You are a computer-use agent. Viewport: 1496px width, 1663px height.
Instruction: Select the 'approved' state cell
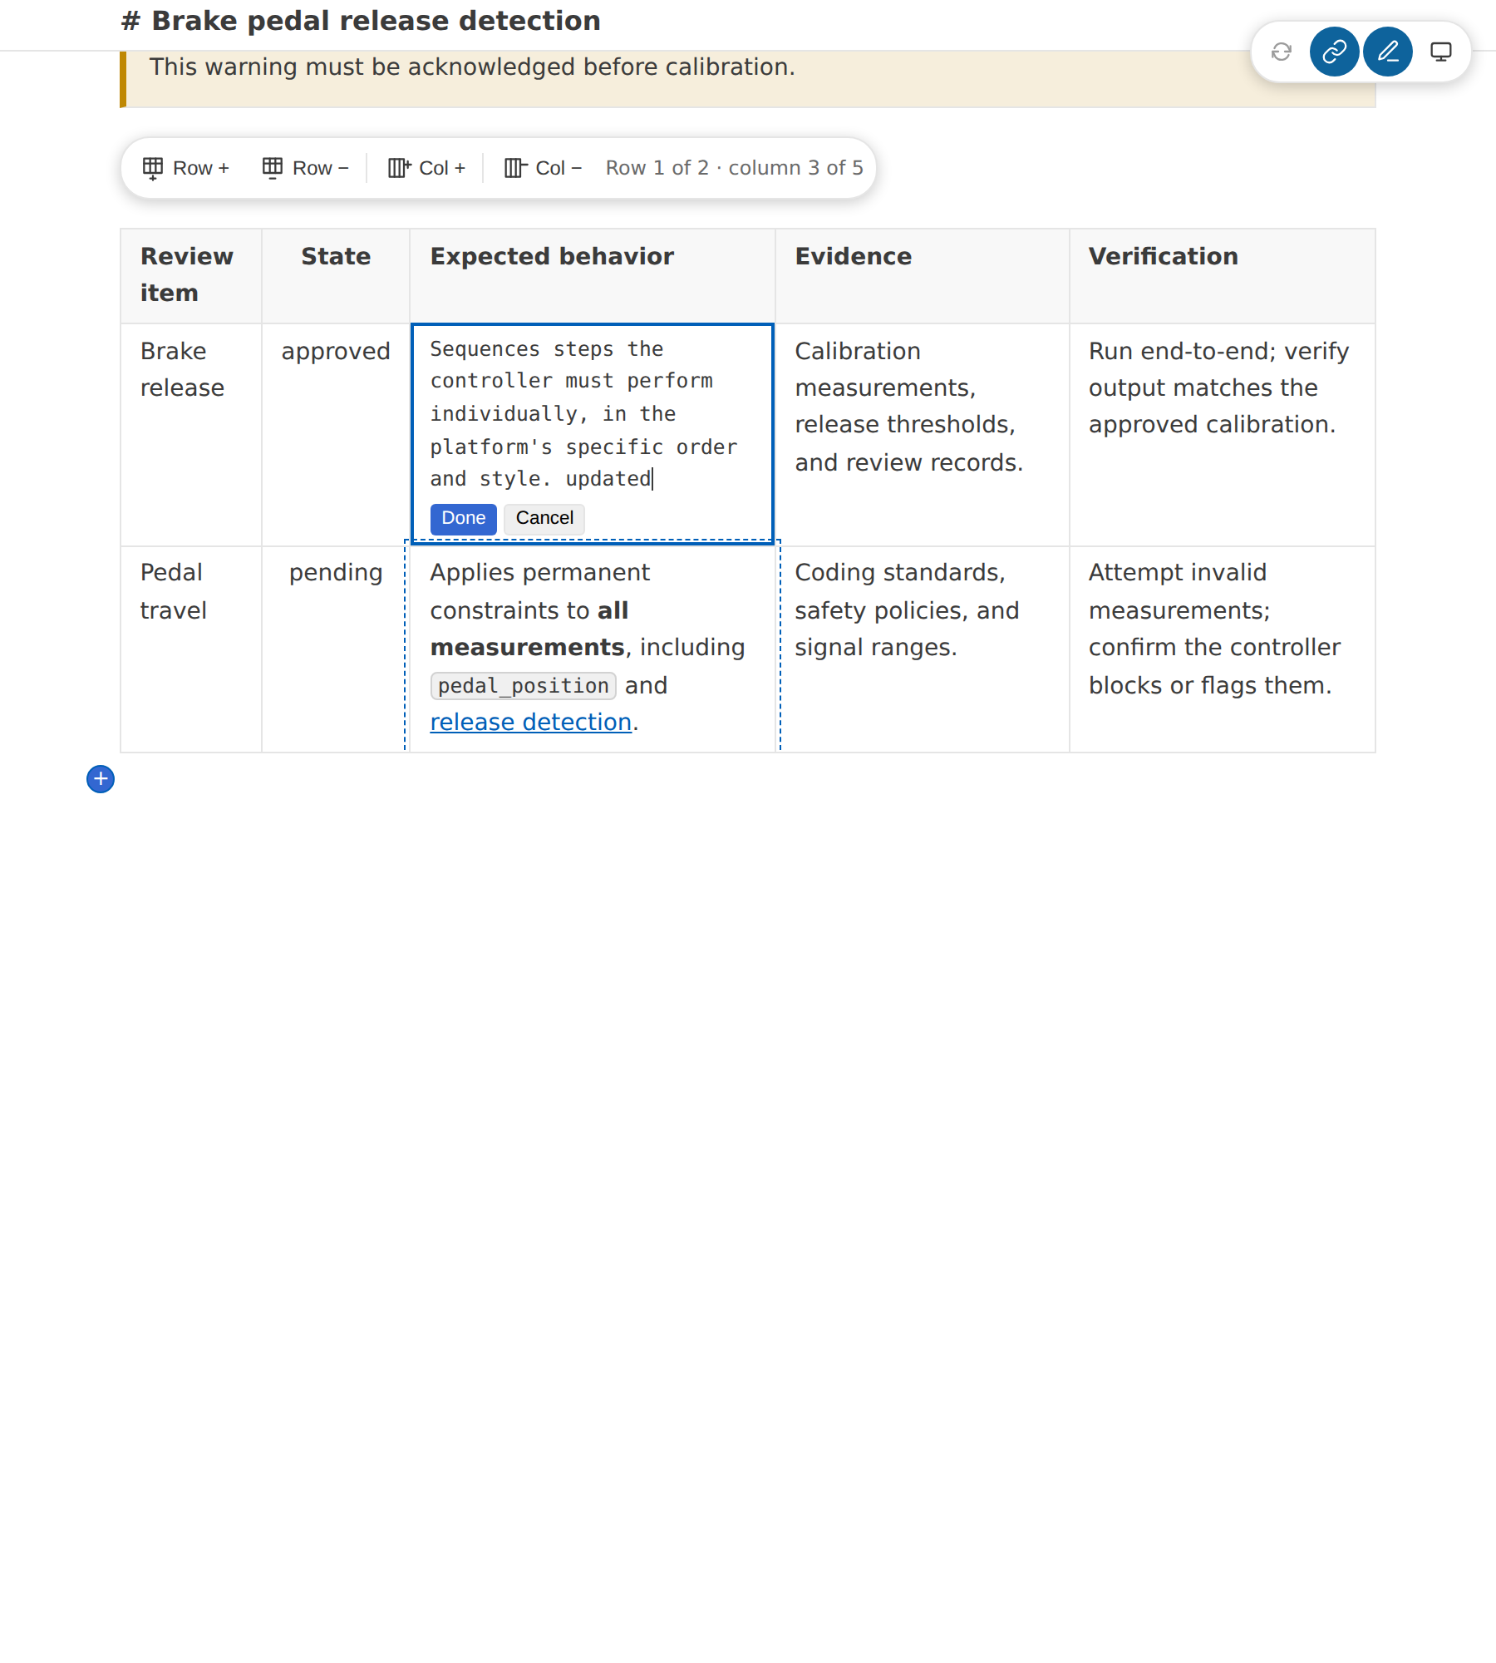click(x=336, y=434)
